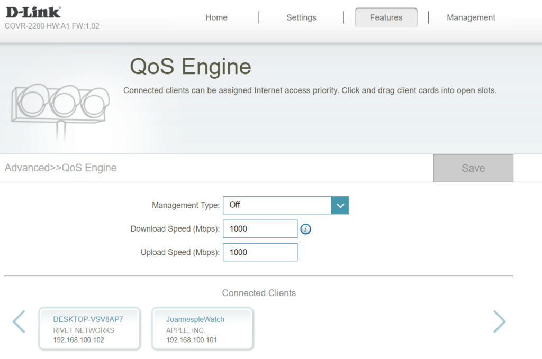Viewport: 542px width, 359px height.
Task: Go to the Management menu
Action: (x=471, y=17)
